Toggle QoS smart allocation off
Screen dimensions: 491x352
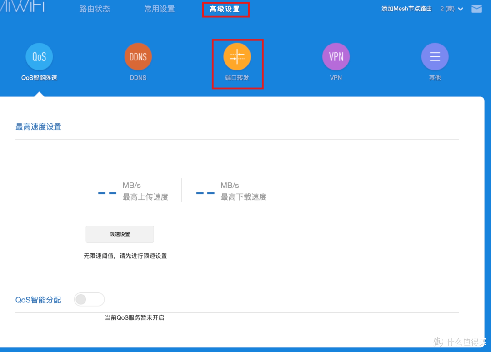[89, 299]
